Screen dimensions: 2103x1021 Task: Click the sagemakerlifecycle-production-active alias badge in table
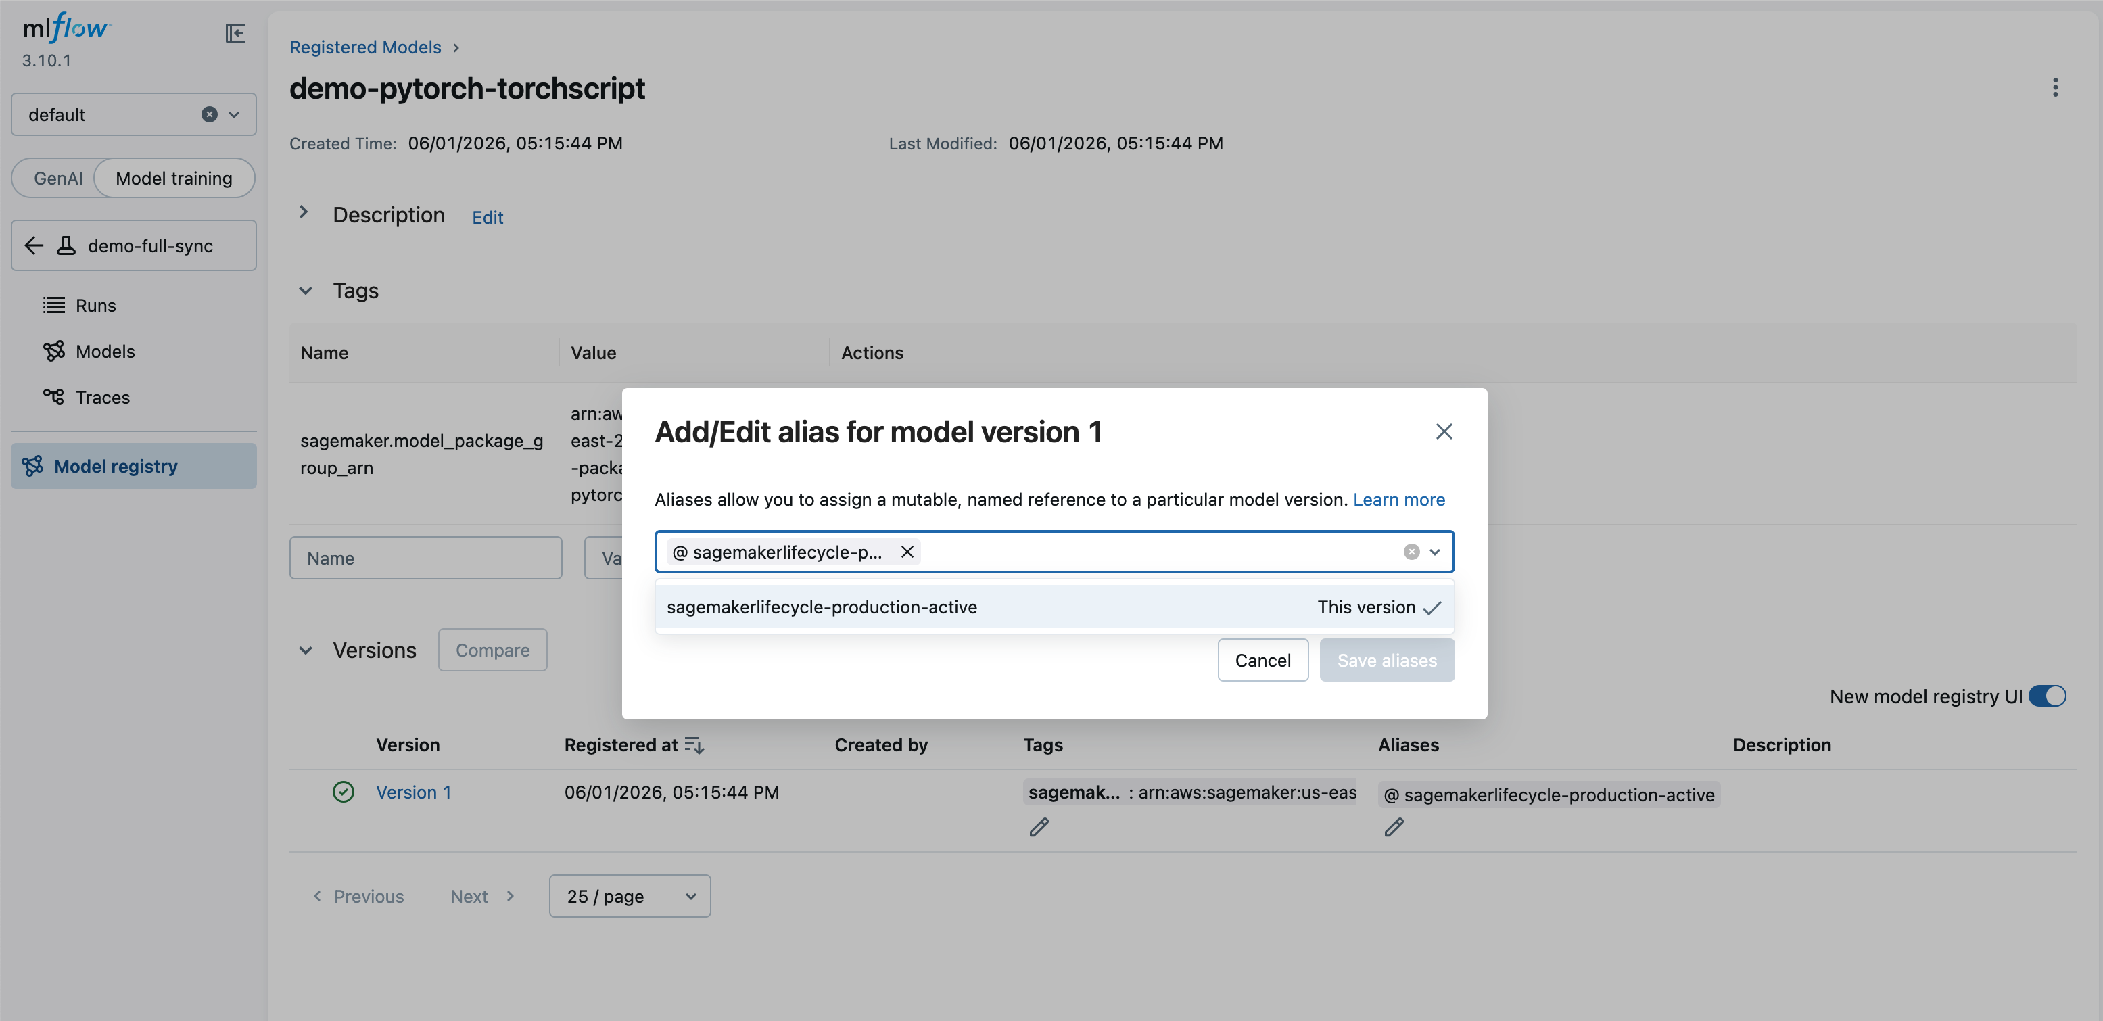[x=1549, y=795]
